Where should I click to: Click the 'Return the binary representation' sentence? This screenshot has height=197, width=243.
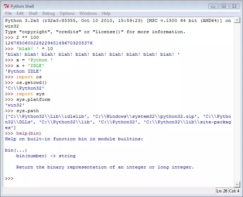105,167
